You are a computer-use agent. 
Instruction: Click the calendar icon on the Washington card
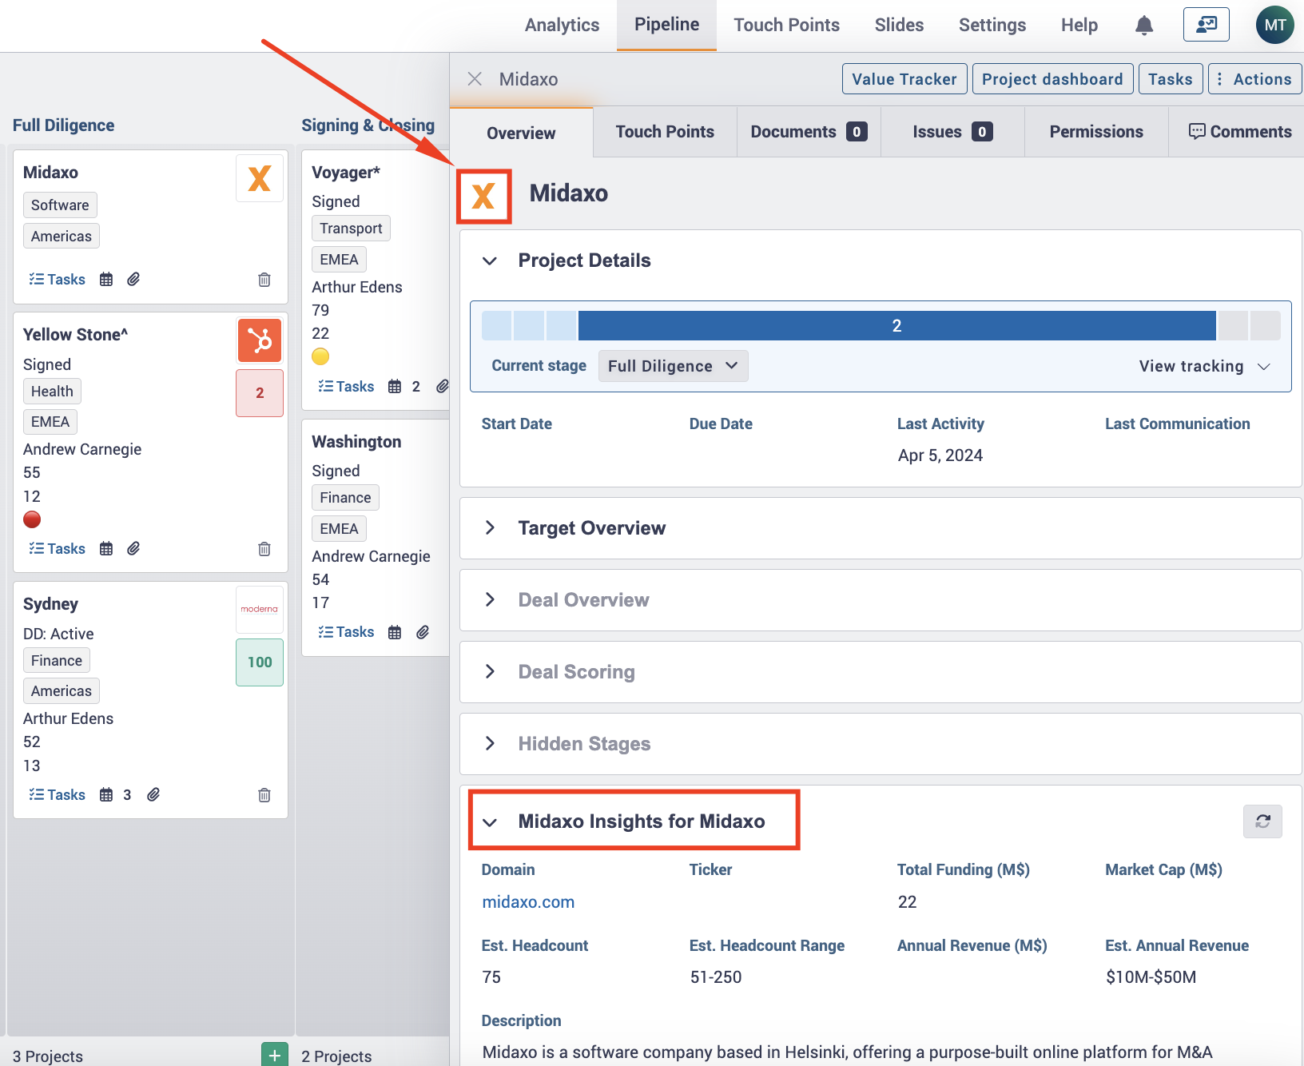pos(394,631)
